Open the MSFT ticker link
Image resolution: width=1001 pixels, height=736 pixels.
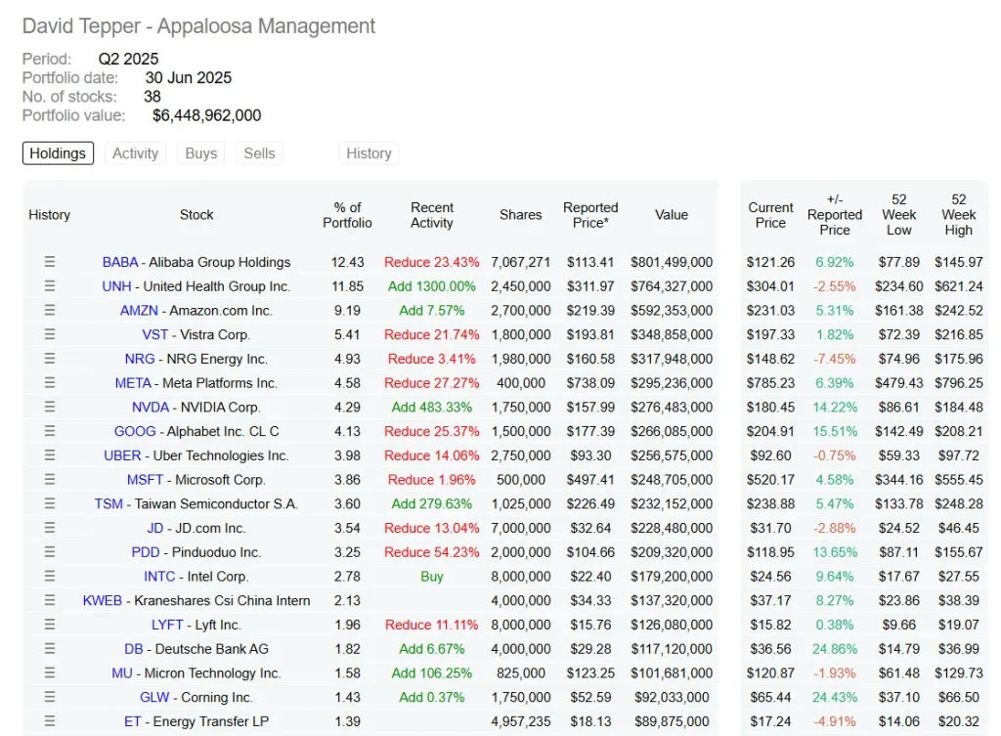pyautogui.click(x=146, y=479)
